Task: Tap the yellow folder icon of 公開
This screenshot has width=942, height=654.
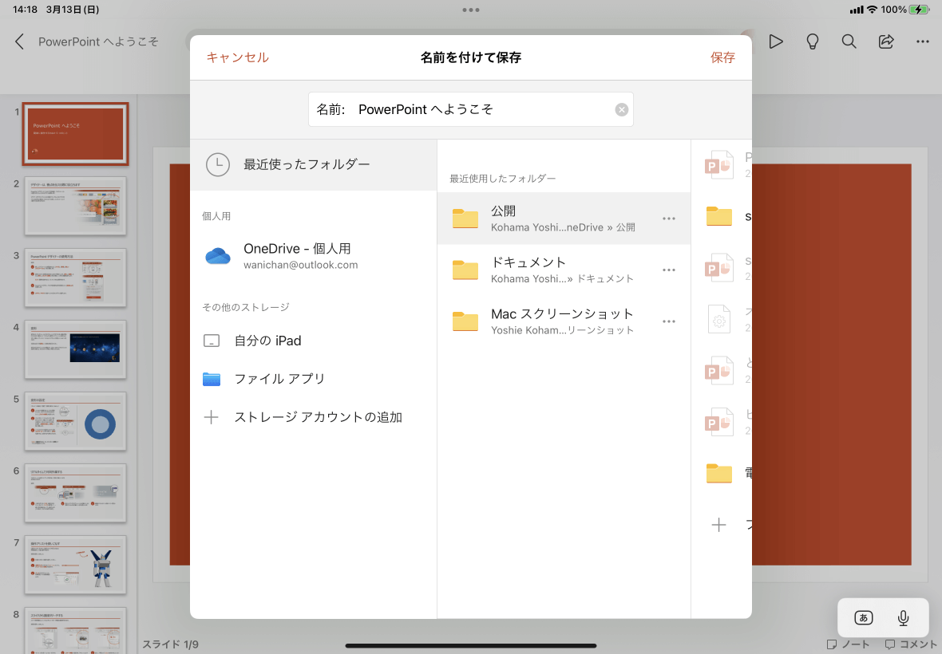Action: pos(465,219)
